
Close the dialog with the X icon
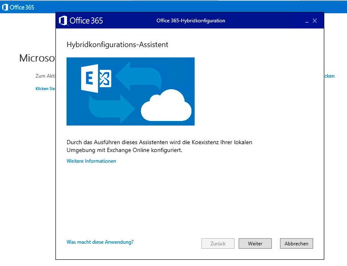(315, 21)
